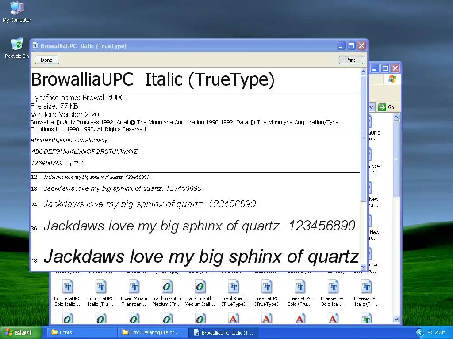Click the 'BrowalliaUPC Italic (TrueType)' large heading
The image size is (453, 339).
pyautogui.click(x=153, y=80)
